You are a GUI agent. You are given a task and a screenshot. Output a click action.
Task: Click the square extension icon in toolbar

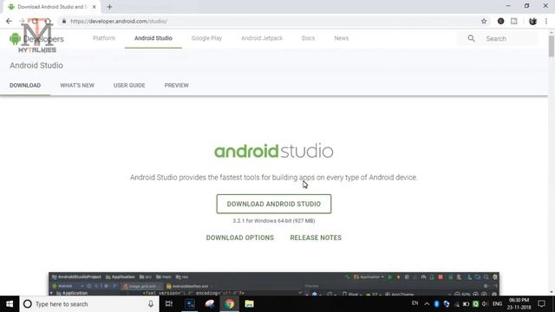point(514,21)
